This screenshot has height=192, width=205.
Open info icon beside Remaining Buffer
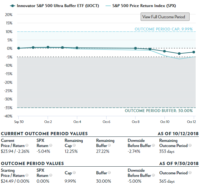[109, 145]
